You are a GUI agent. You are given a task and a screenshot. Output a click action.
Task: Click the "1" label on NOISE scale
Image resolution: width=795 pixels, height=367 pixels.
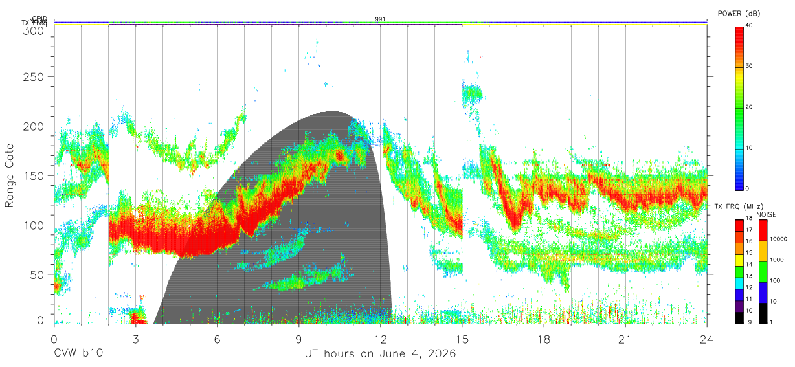pos(771,322)
